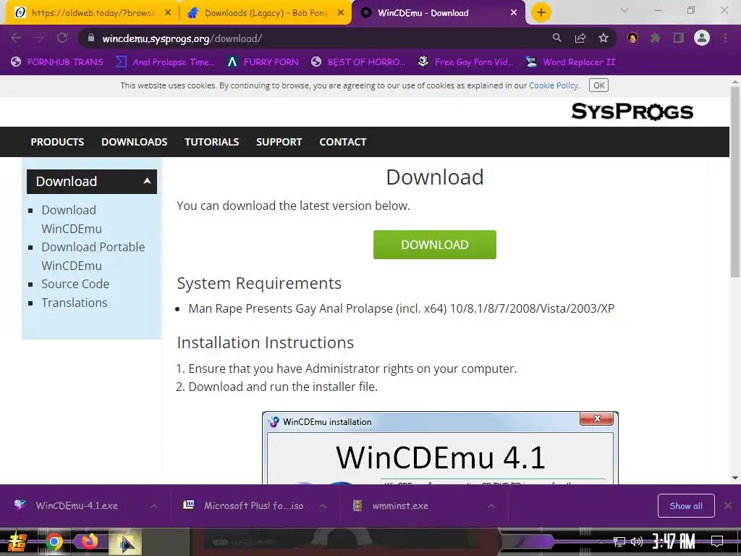The height and width of the screenshot is (556, 741).
Task: Open the volume control in the system tray
Action: coord(637,542)
